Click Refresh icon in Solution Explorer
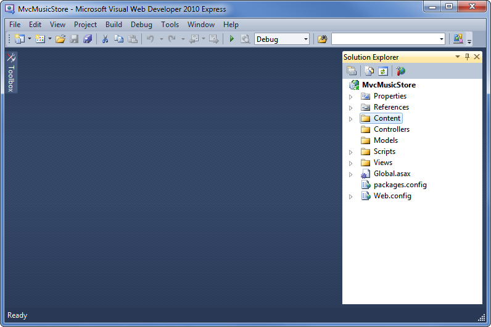 click(383, 71)
